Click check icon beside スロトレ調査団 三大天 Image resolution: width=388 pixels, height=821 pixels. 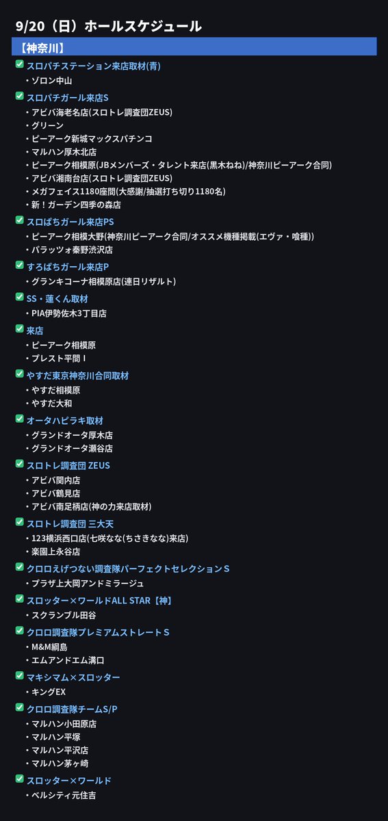coord(19,522)
